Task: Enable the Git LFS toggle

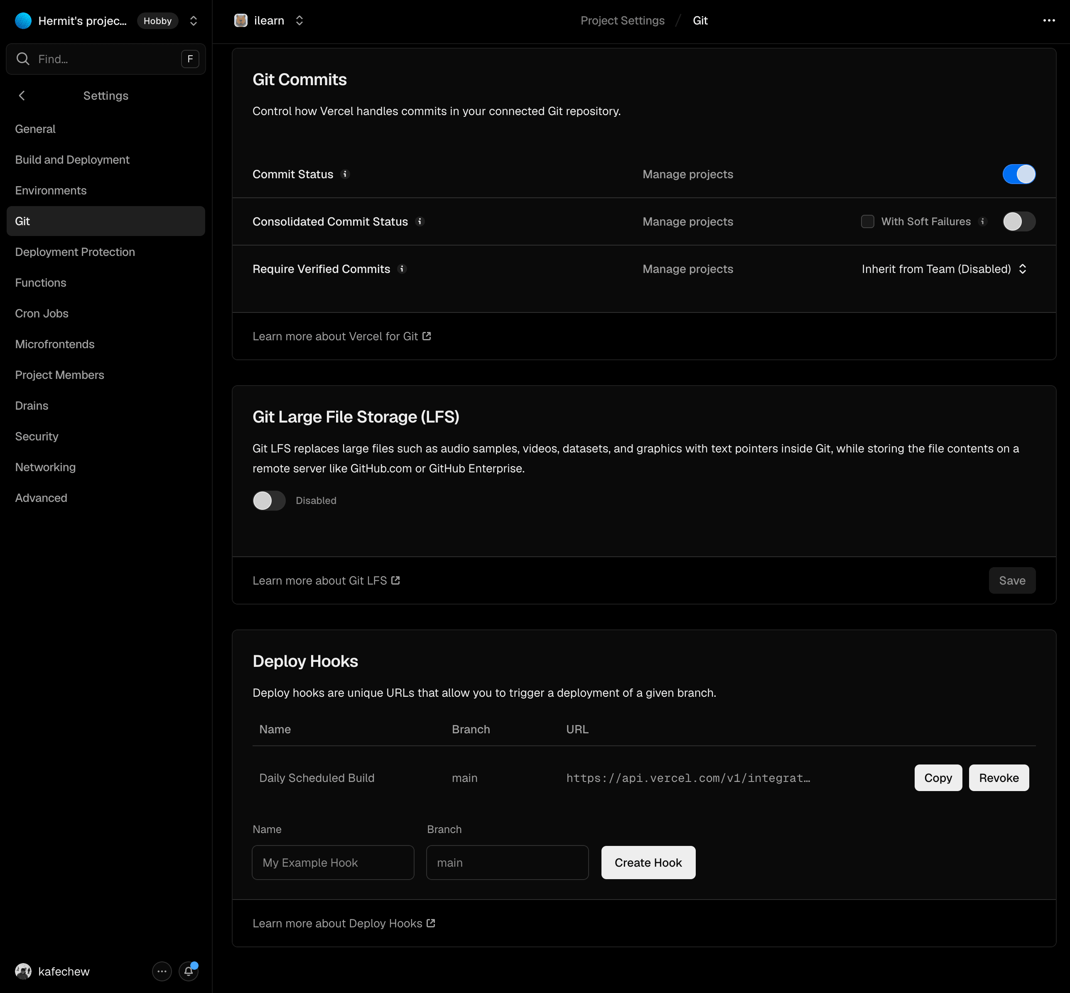Action: pos(269,500)
